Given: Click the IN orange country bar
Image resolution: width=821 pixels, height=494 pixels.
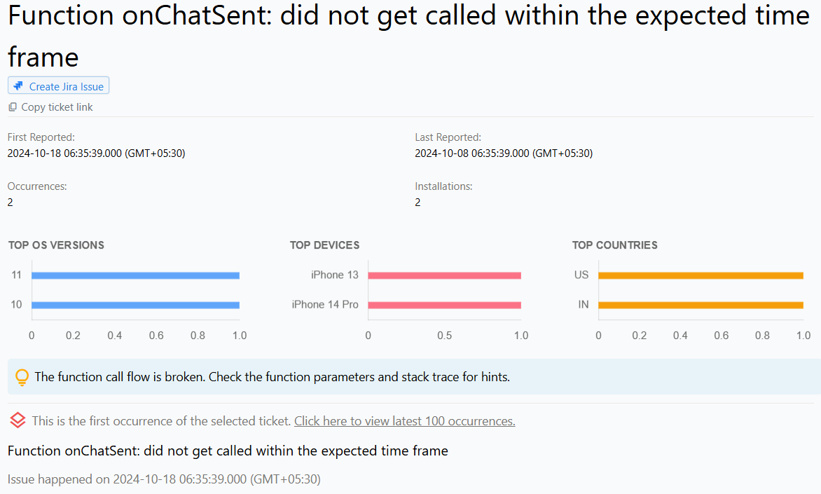Looking at the screenshot, I should click(701, 305).
